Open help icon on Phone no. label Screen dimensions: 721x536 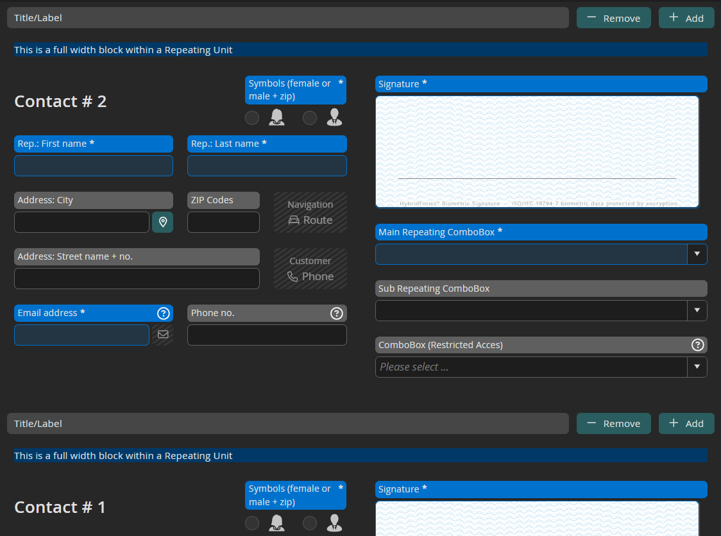[336, 313]
